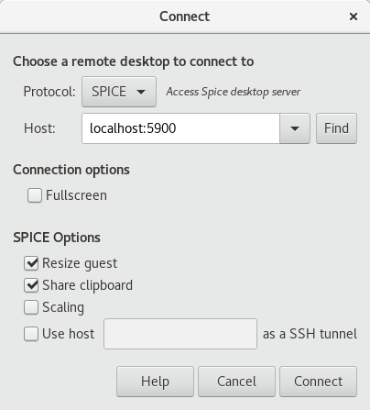
Task: Click the Find button
Action: click(x=336, y=128)
